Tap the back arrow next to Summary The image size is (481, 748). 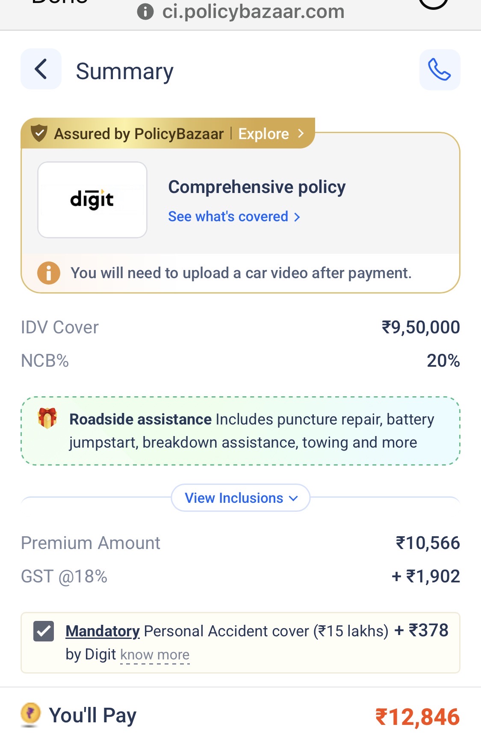41,69
